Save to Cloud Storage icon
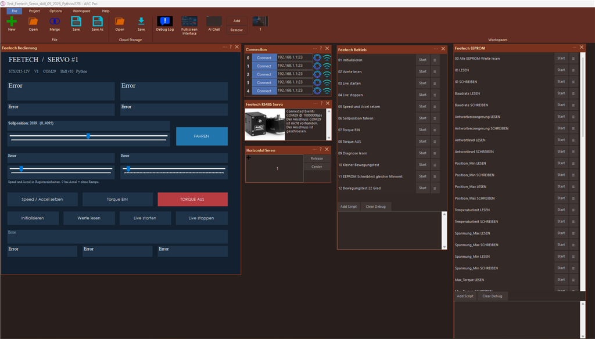Image resolution: width=595 pixels, height=339 pixels. (x=141, y=21)
